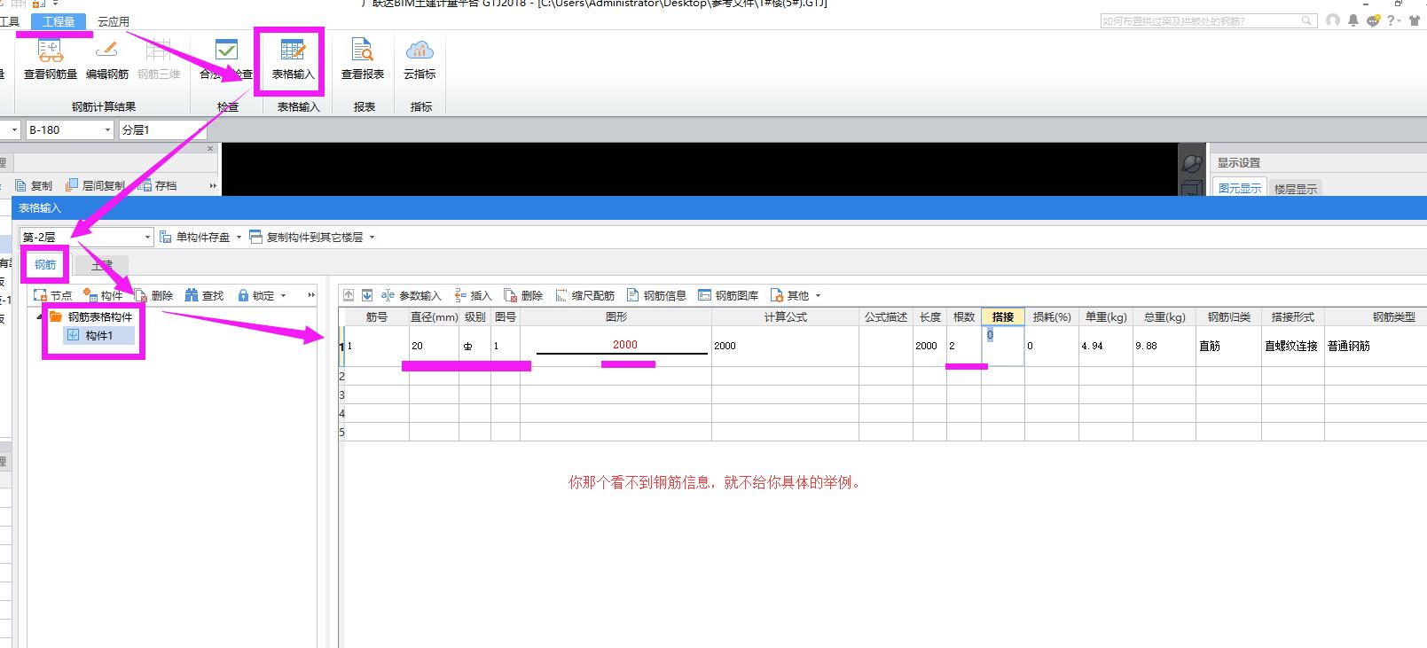Image resolution: width=1427 pixels, height=648 pixels.
Task: Click the 编辑钢筋 edit rebar tool
Action: pos(107,59)
